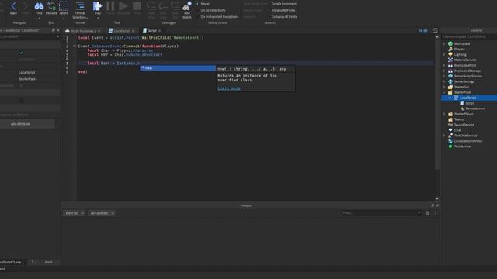Screen dimensions: 497x279
Task: Toggle the enabled checkbox in Properties
Action: [21, 53]
